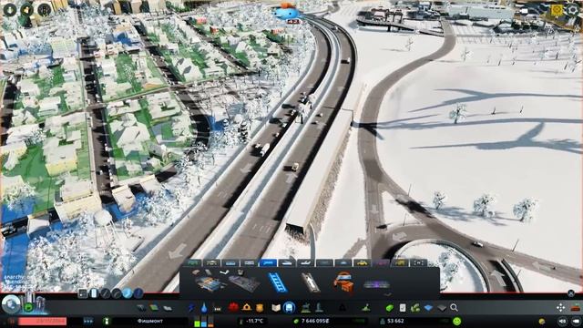Select the first station building thumbnail
The image size is (583, 328).
pyautogui.click(x=211, y=283)
